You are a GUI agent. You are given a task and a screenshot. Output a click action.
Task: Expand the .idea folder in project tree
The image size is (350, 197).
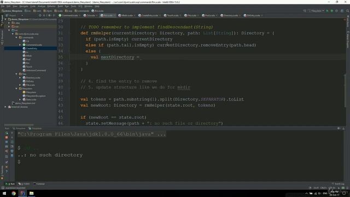click(9, 23)
